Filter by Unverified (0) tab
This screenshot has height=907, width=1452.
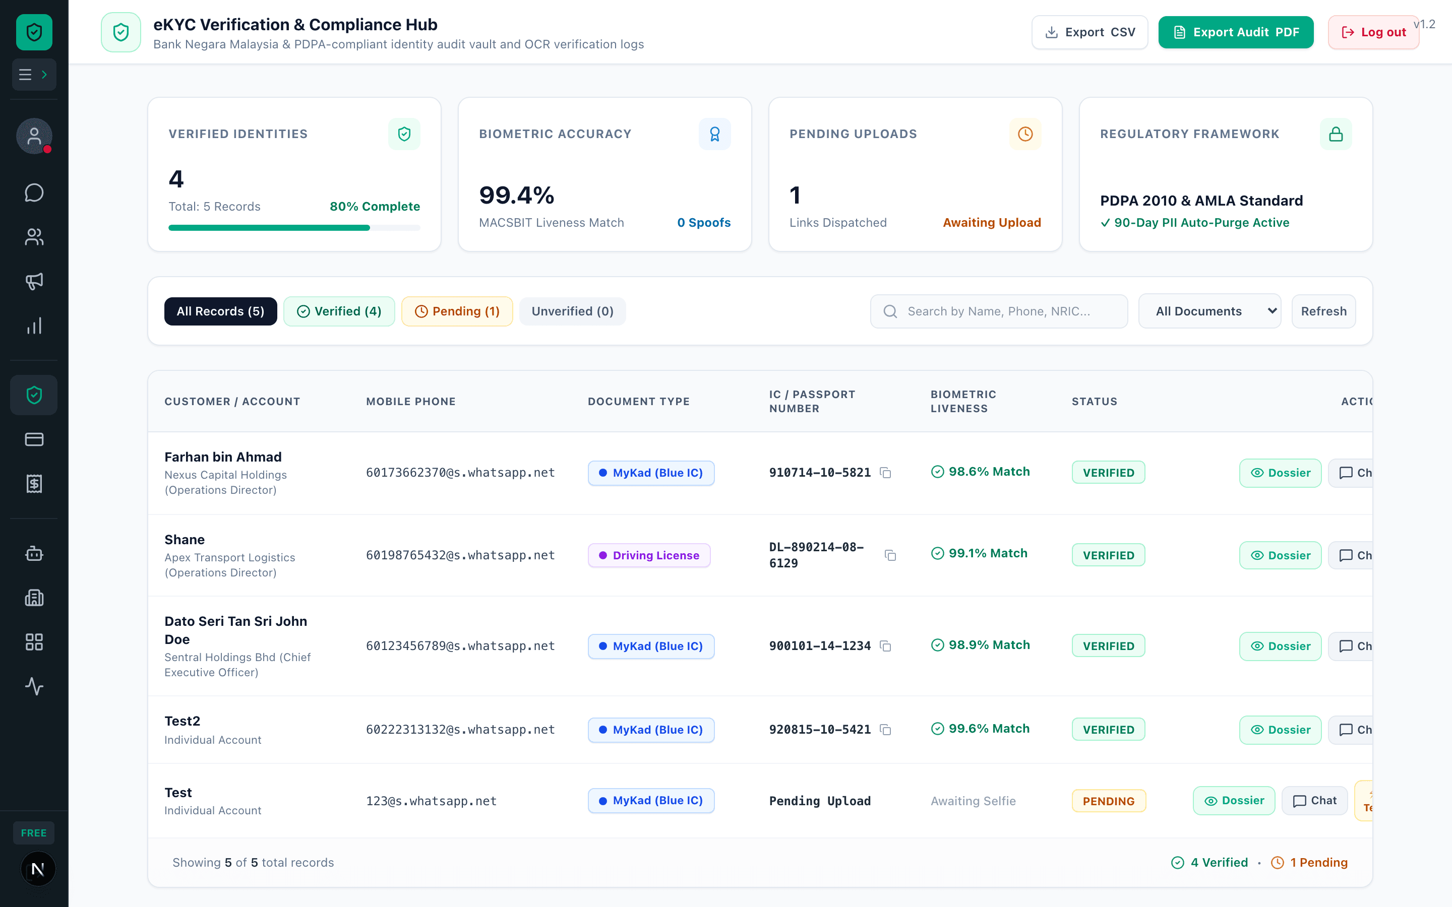pyautogui.click(x=572, y=311)
